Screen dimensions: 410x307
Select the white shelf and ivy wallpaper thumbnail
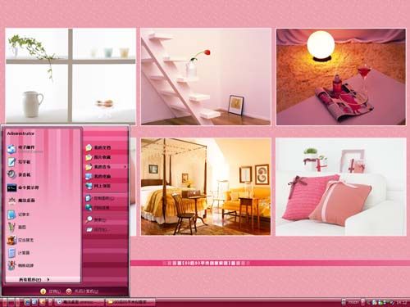coord(71,76)
